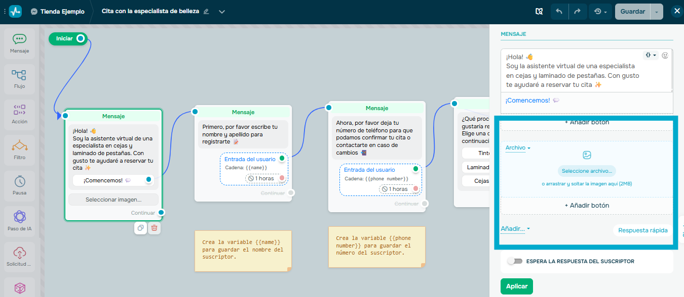
Task: Expand the flow title chevron next to the name
Action: click(221, 11)
